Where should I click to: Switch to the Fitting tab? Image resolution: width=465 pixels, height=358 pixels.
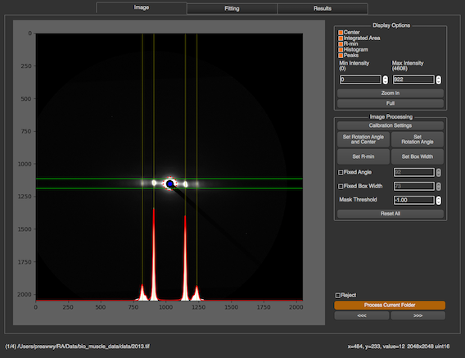(x=232, y=9)
